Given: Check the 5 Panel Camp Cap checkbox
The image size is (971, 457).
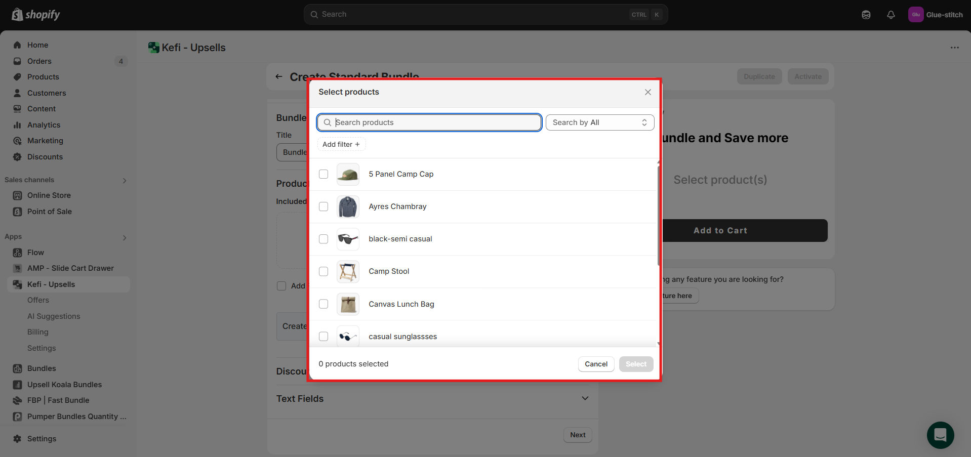Looking at the screenshot, I should coord(323,174).
